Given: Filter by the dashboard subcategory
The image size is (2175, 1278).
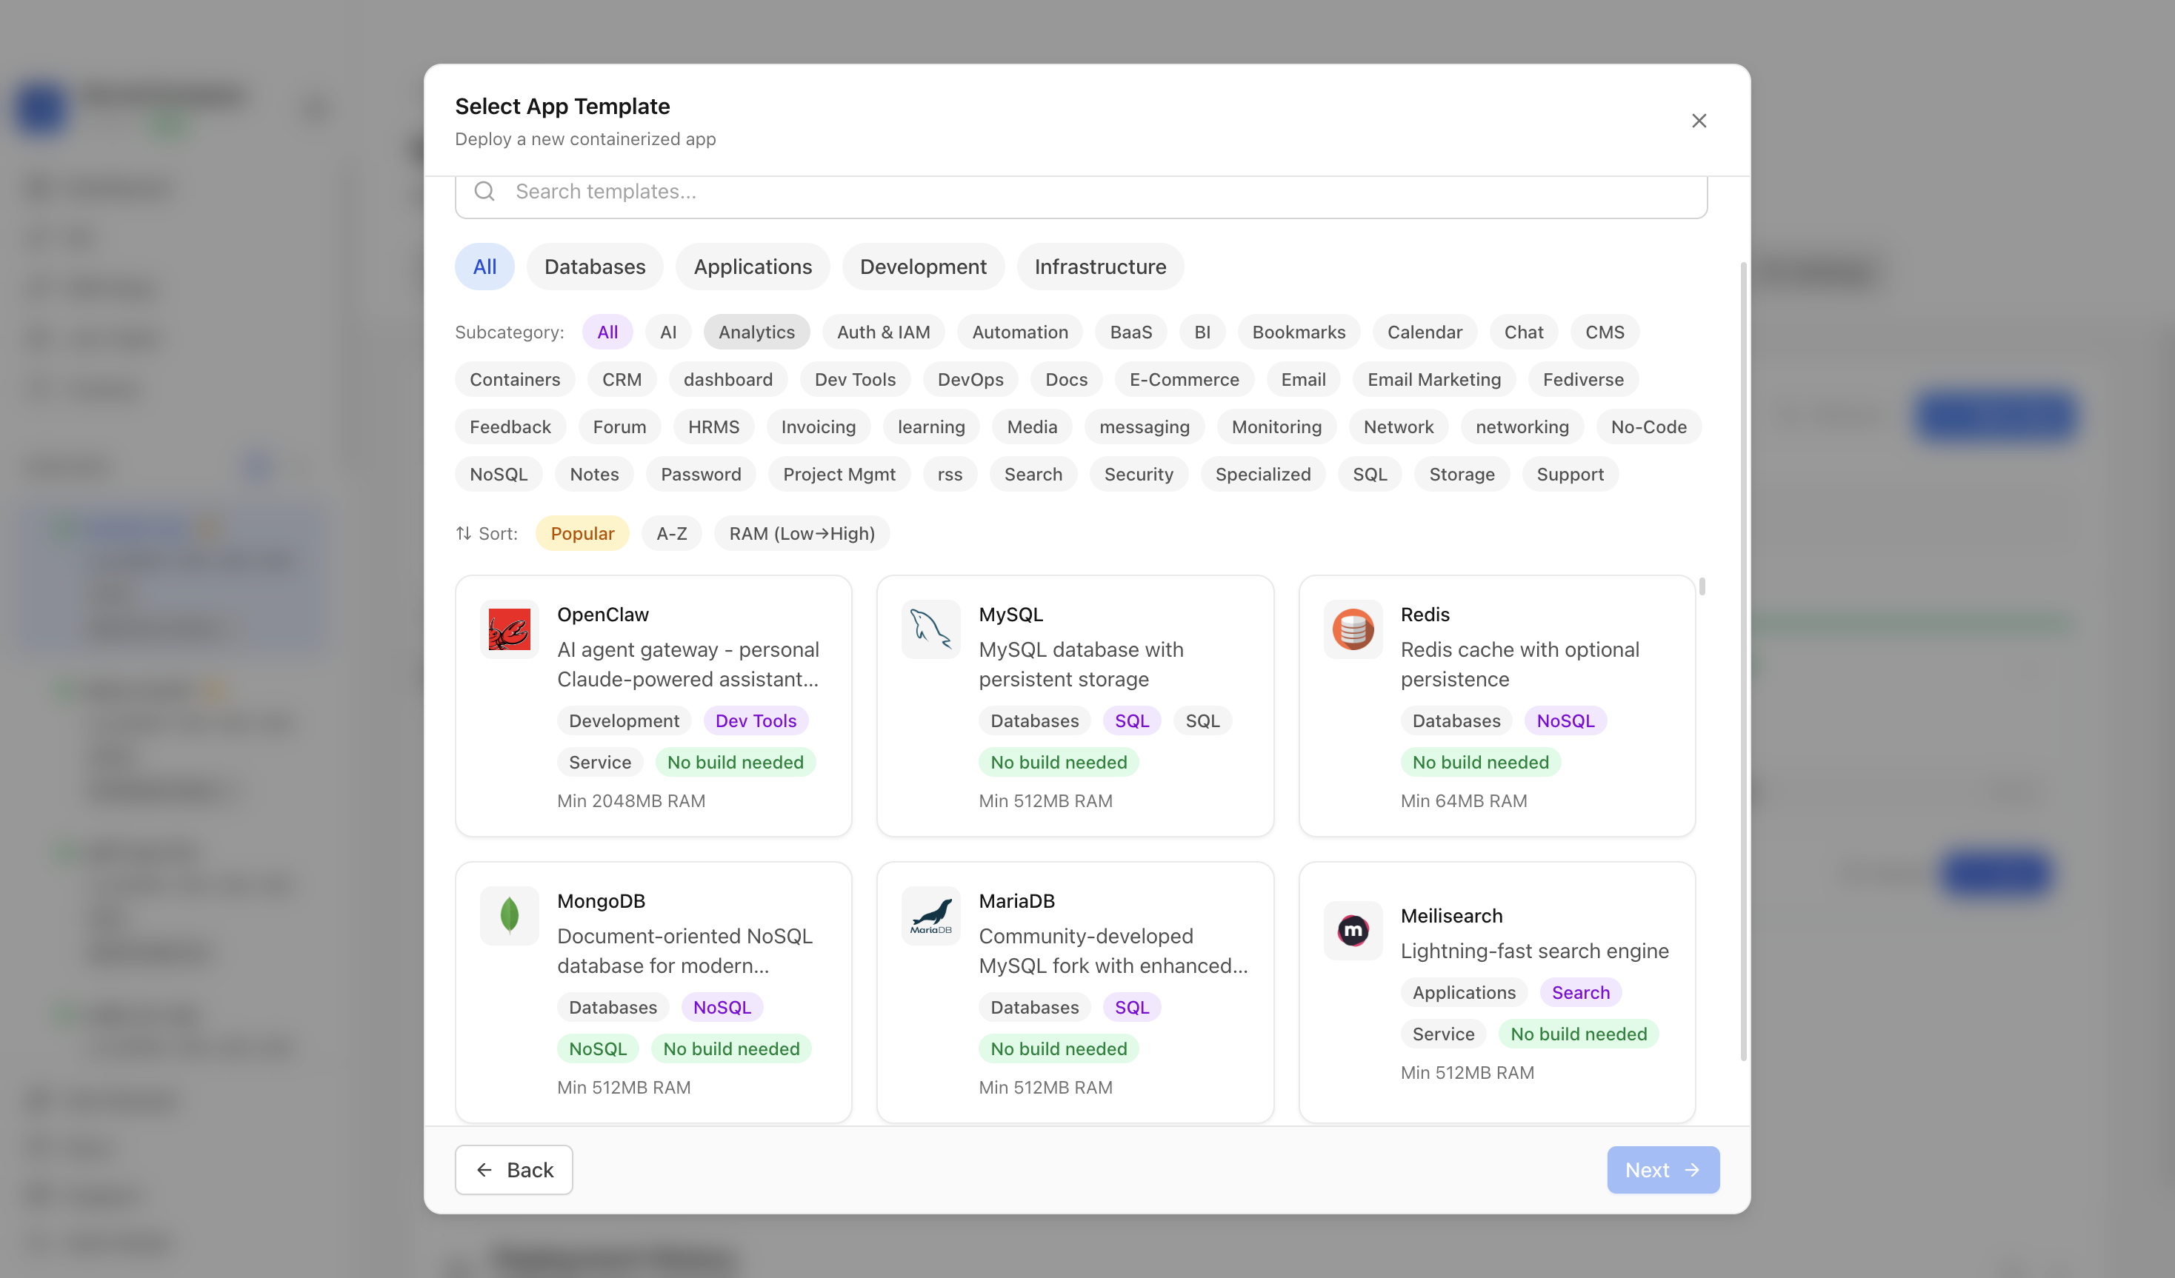Looking at the screenshot, I should pyautogui.click(x=727, y=379).
